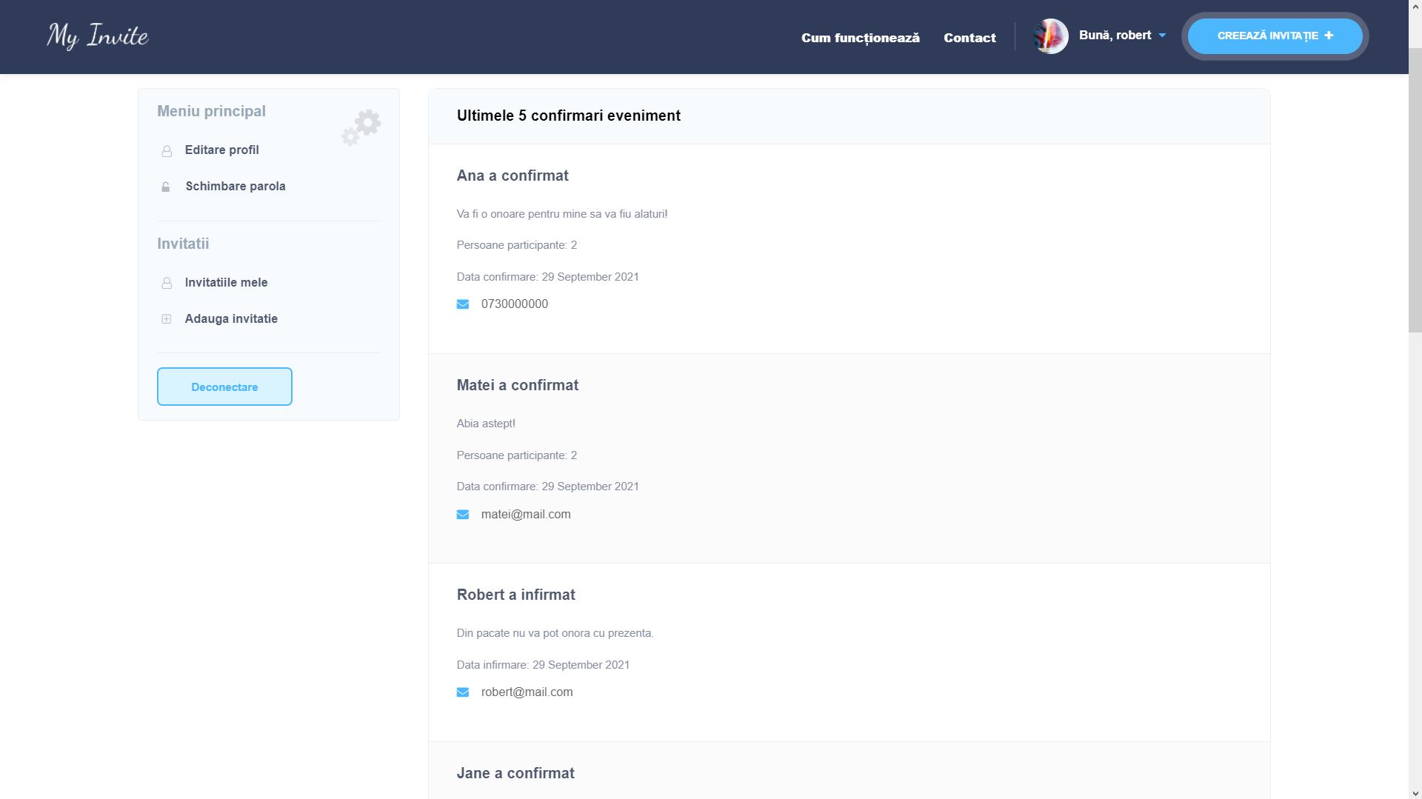Open Cum funcționează page
Screen dimensions: 1422x799
point(860,38)
